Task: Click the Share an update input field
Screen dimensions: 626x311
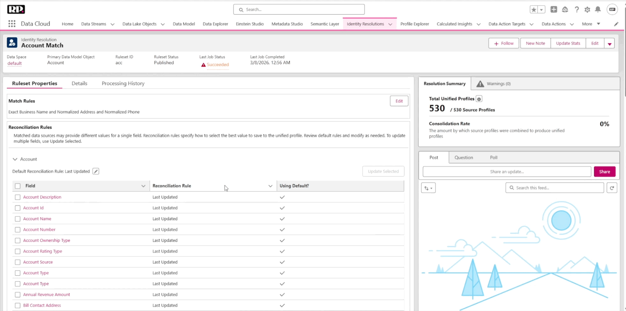Action: click(x=507, y=172)
